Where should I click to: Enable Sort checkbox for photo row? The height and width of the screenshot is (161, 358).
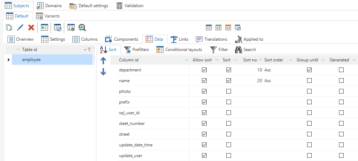click(229, 91)
